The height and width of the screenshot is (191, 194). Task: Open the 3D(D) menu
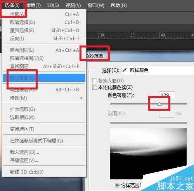(x=53, y=5)
